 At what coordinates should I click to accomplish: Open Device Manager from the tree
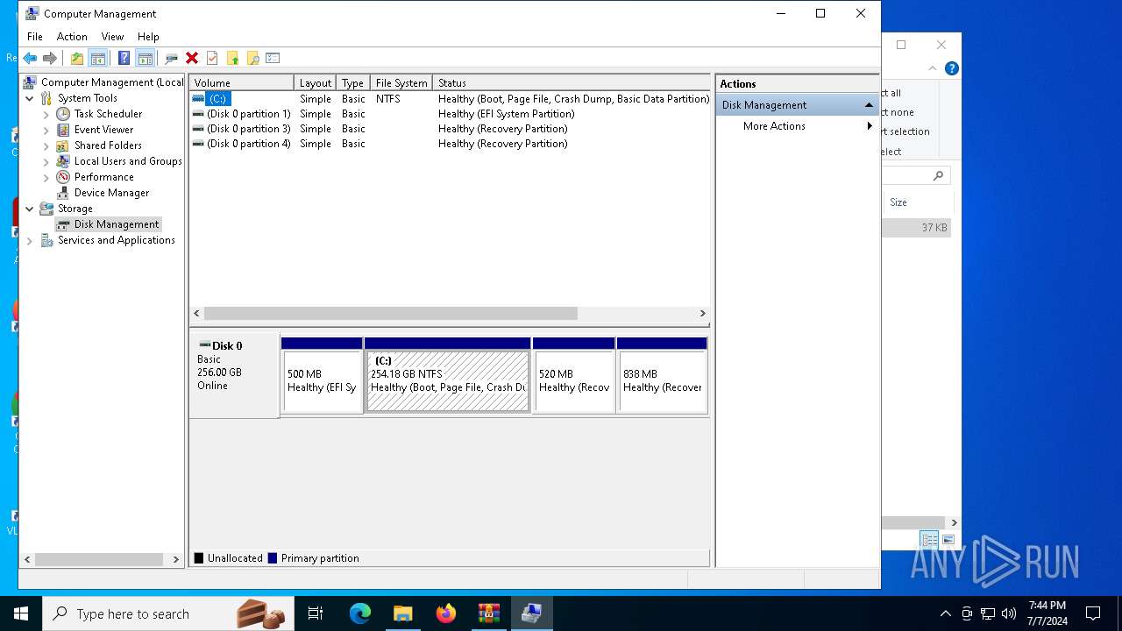tap(111, 193)
